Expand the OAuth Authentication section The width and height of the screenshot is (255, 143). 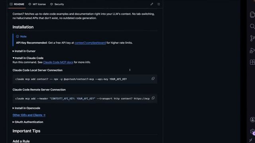[28, 122]
